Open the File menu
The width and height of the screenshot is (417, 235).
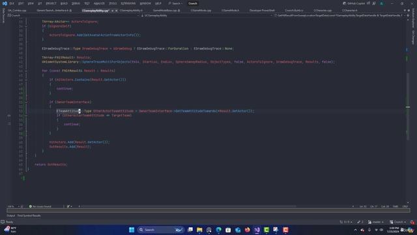coord(12,3)
